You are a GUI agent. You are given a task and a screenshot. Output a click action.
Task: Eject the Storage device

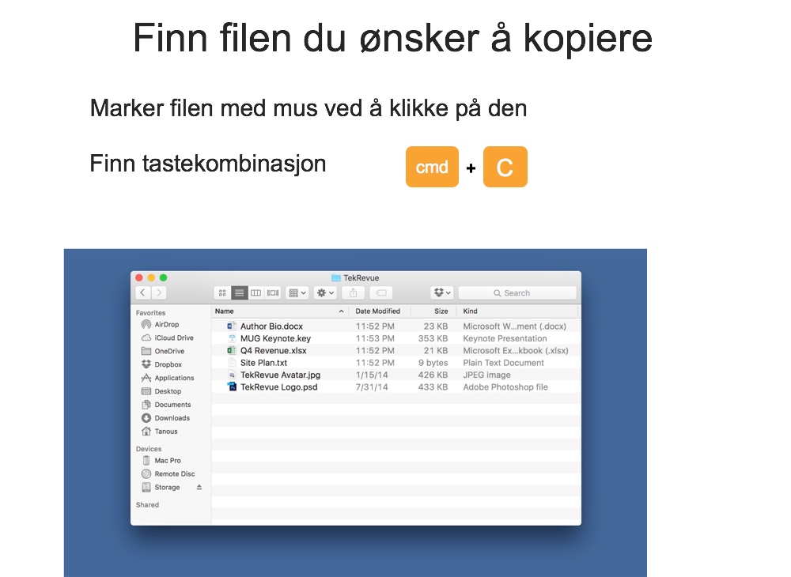[199, 488]
